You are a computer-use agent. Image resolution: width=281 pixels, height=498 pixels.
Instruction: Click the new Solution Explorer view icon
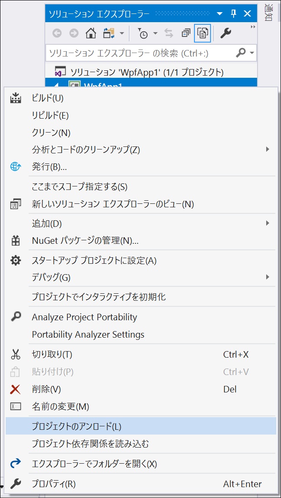[x=16, y=204]
